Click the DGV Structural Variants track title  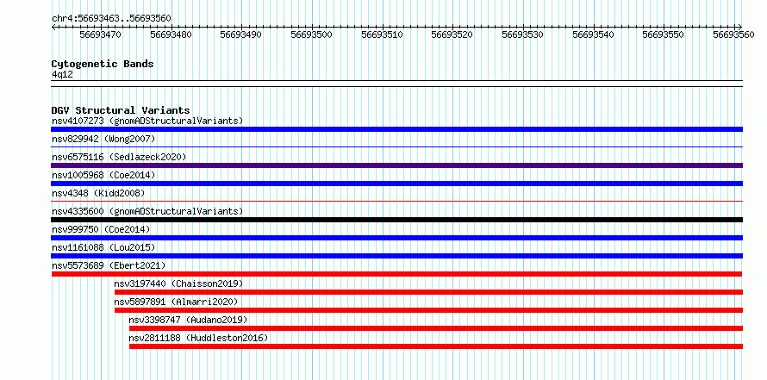pos(121,110)
